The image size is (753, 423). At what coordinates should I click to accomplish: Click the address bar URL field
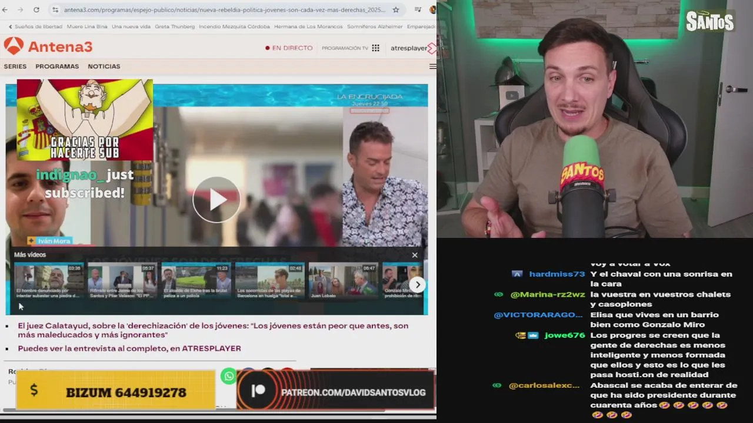pyautogui.click(x=224, y=10)
